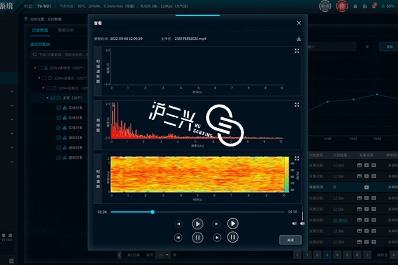This screenshot has width=398, height=265.
Task: Click the file name 238579392020.mp4 text
Action: (x=190, y=39)
